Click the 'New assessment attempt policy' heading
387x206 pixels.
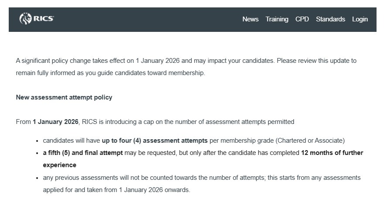click(x=64, y=97)
